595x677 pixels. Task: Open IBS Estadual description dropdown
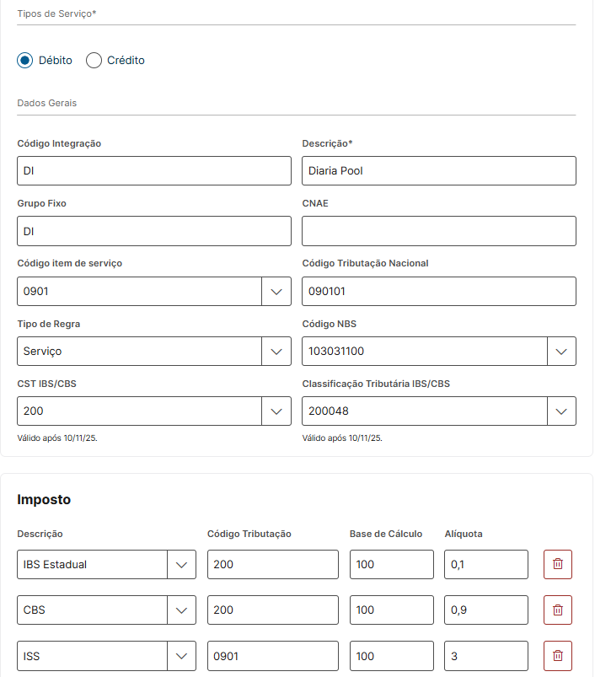pyautogui.click(x=181, y=565)
